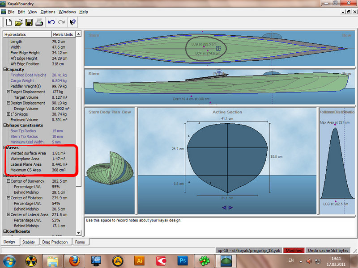The image size is (358, 268).
Task: Open the Options menu
Action: coord(48,12)
